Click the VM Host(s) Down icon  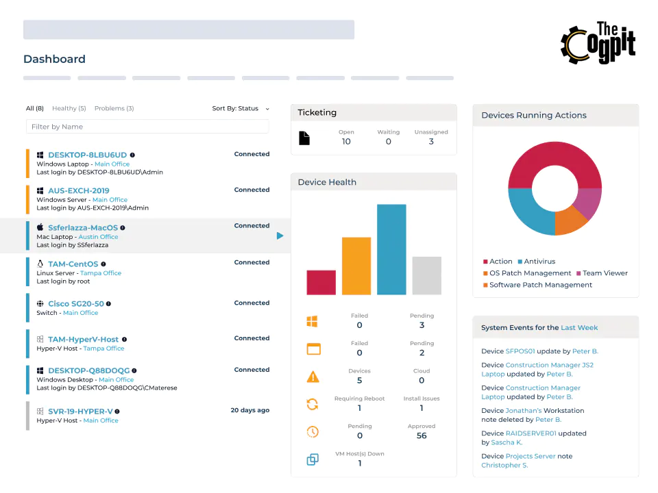313,459
